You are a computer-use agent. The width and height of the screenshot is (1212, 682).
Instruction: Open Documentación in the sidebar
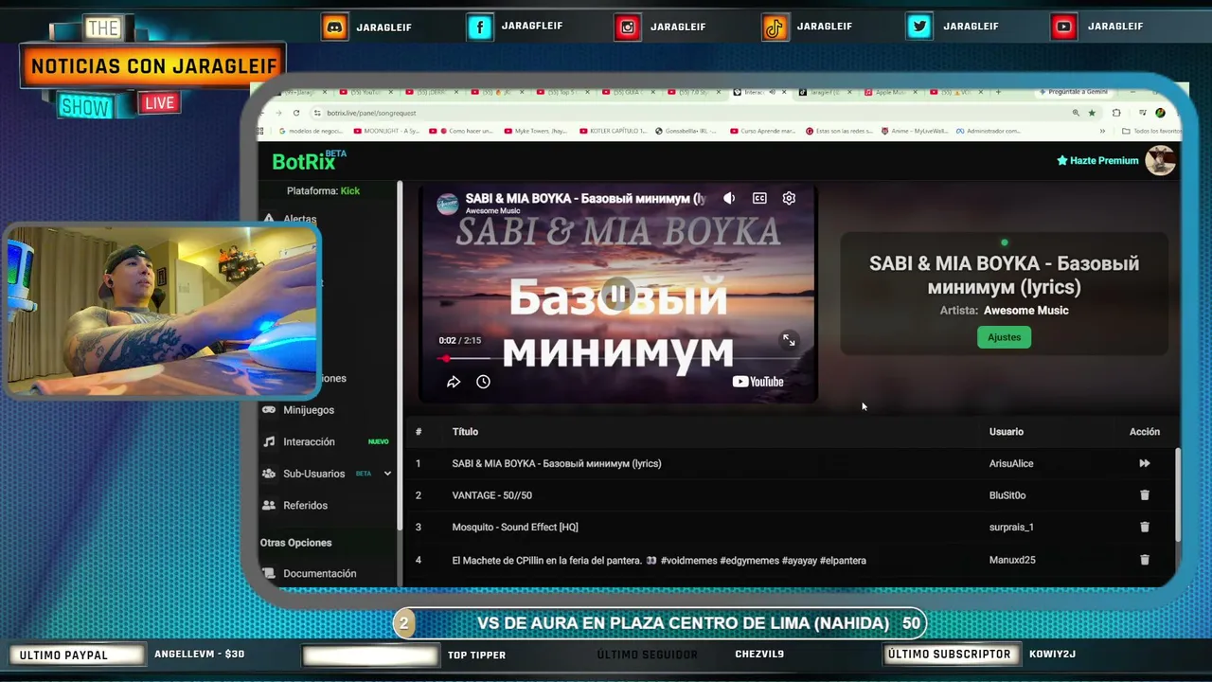(x=319, y=574)
